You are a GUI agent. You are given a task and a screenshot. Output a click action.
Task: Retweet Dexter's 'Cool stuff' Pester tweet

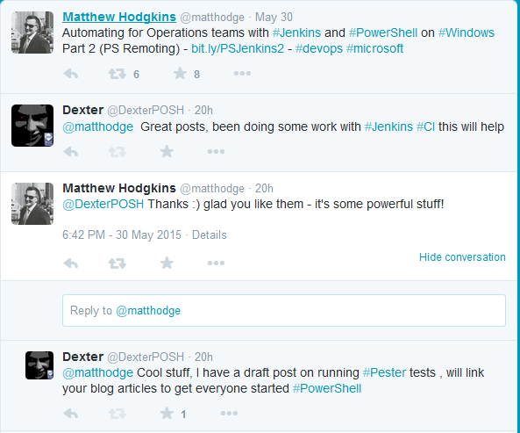tap(118, 414)
